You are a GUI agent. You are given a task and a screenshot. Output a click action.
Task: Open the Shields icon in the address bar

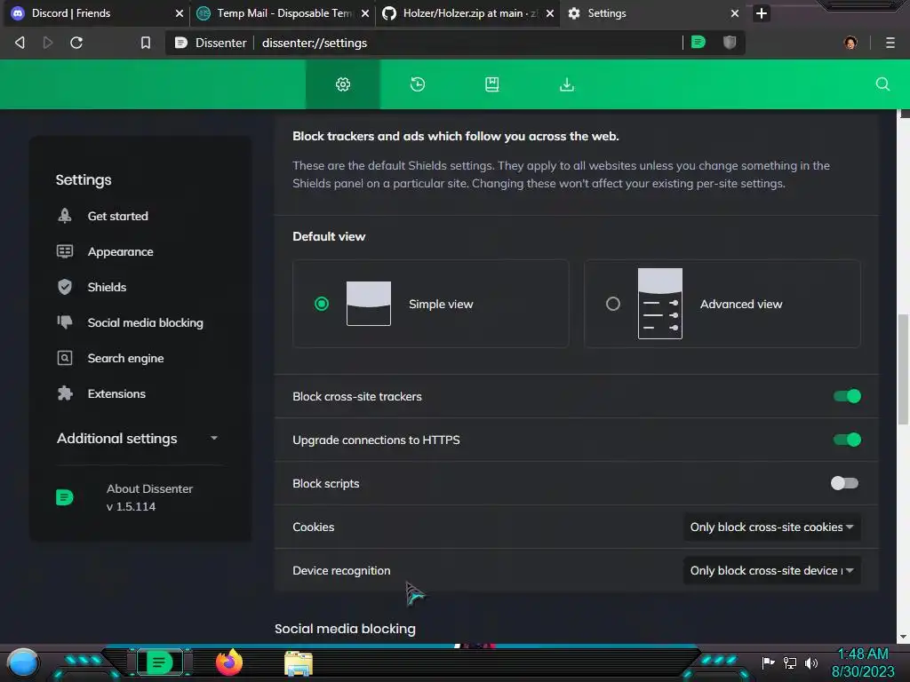click(730, 43)
